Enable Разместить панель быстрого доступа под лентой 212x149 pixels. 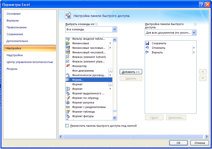(x=67, y=126)
